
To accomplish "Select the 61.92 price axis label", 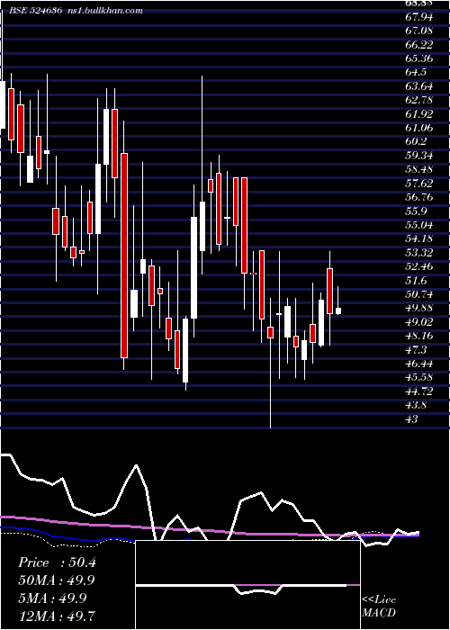I will 419,114.
